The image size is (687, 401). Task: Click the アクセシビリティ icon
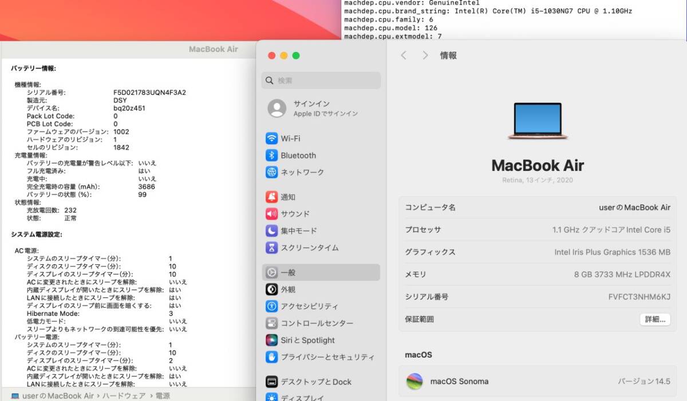(271, 307)
